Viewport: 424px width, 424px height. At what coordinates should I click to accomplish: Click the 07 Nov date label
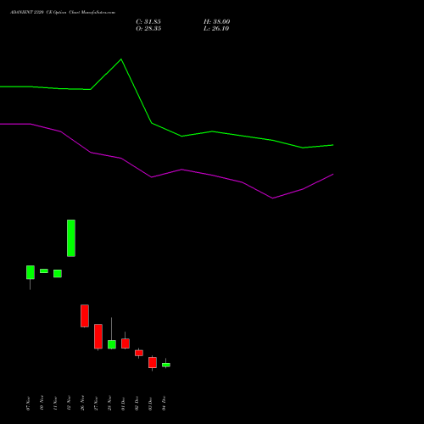(x=28, y=404)
